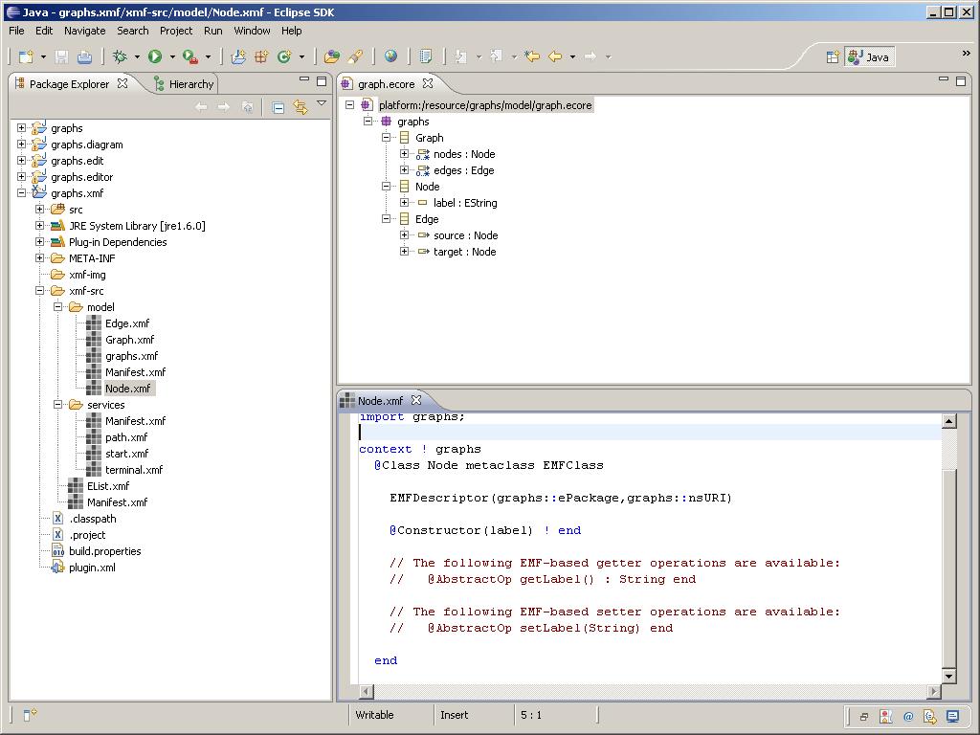Toggle Link with Editor in Package Explorer
This screenshot has height=735, width=980.
click(301, 107)
